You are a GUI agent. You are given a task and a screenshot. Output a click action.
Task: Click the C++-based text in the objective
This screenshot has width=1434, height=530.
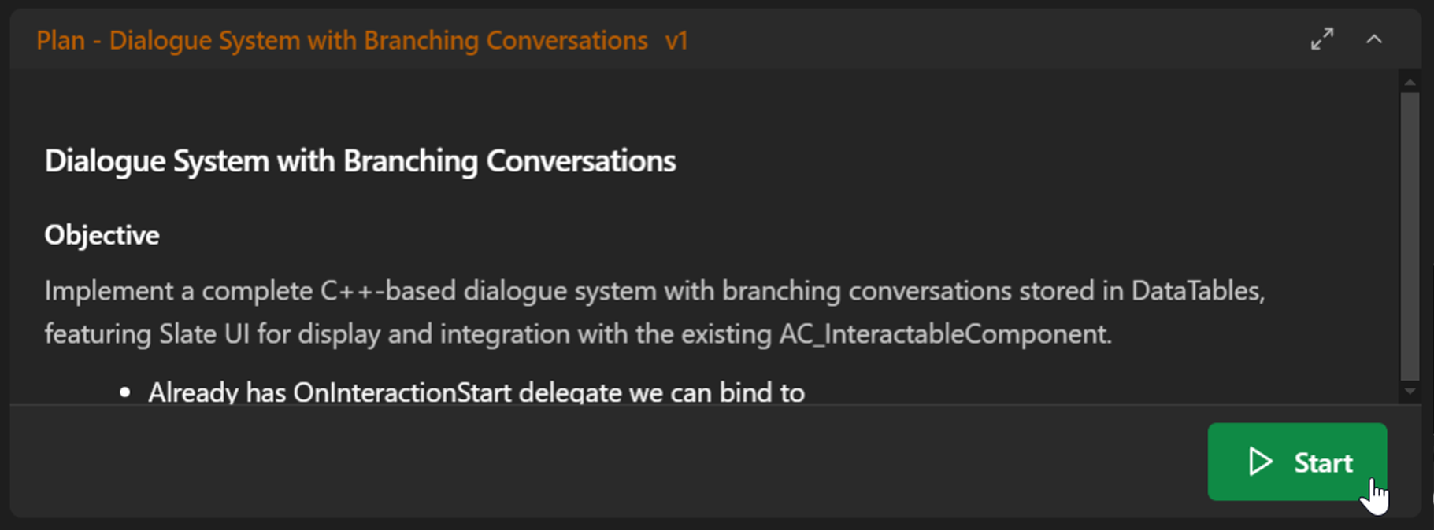[387, 291]
